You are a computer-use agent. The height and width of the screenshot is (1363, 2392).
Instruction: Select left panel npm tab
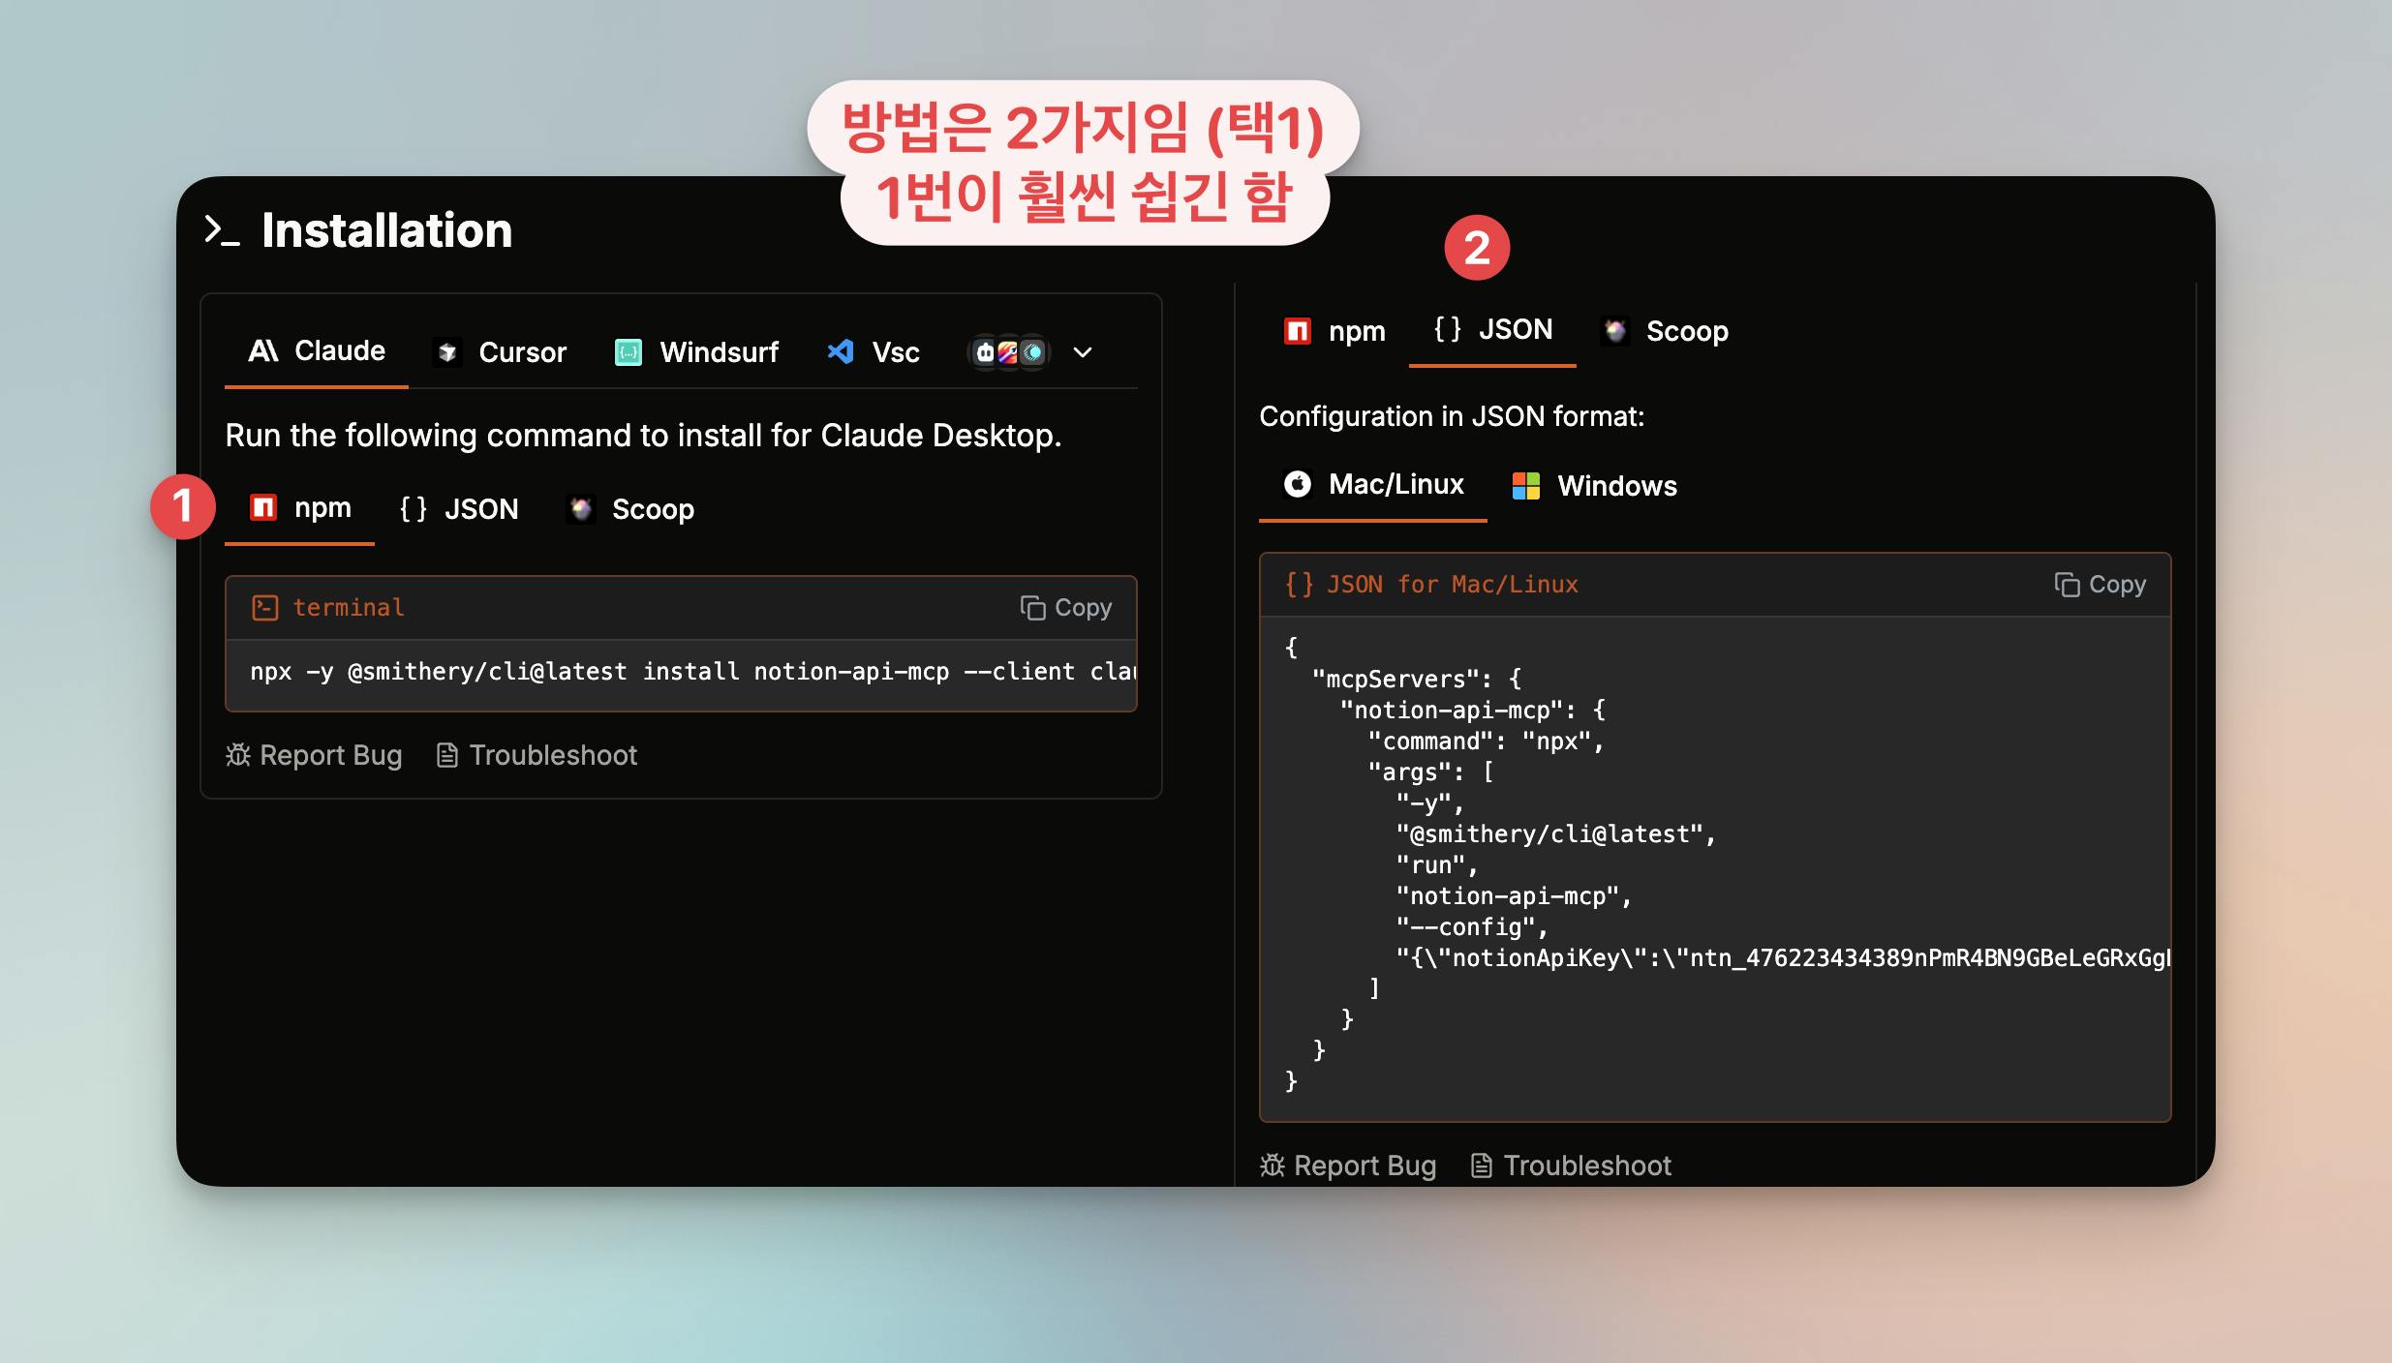tap(300, 508)
